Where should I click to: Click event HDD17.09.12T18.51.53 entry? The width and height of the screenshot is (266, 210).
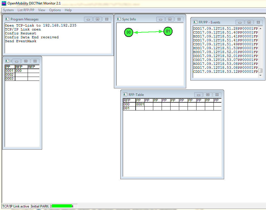pos(226,48)
